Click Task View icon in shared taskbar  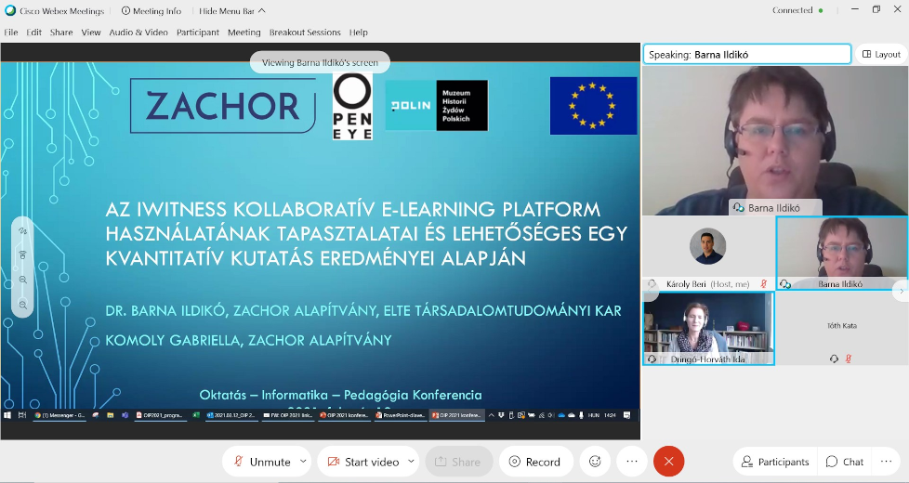click(x=22, y=415)
